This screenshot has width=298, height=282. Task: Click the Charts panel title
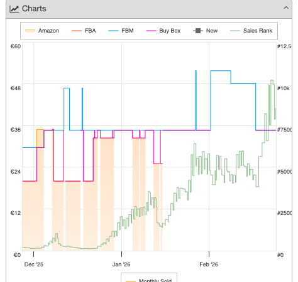[34, 9]
